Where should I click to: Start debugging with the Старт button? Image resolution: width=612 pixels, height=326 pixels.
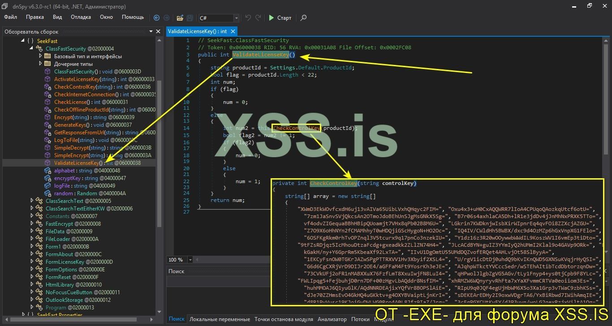point(280,18)
